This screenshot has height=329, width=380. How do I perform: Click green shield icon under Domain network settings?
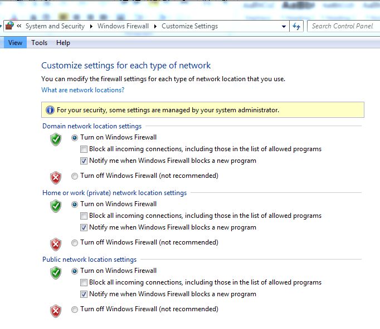click(x=56, y=139)
